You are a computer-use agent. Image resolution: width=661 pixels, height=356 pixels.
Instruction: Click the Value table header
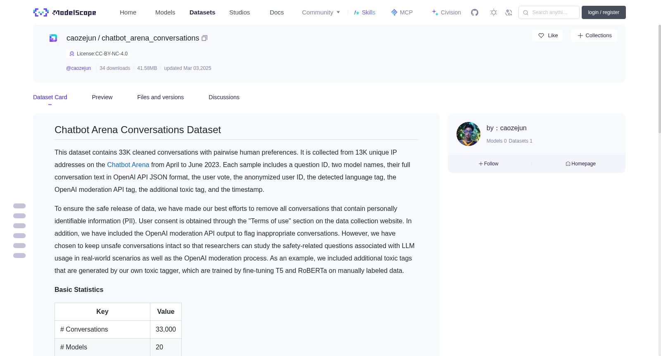click(166, 312)
